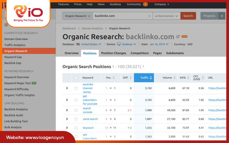Open the Prices menu item
Viewport: 229px width, 143px height.
[x=78, y=4]
